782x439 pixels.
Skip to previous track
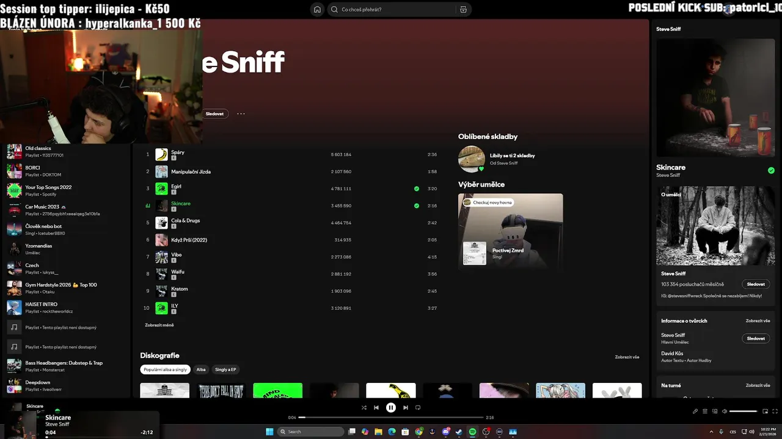[376, 407]
